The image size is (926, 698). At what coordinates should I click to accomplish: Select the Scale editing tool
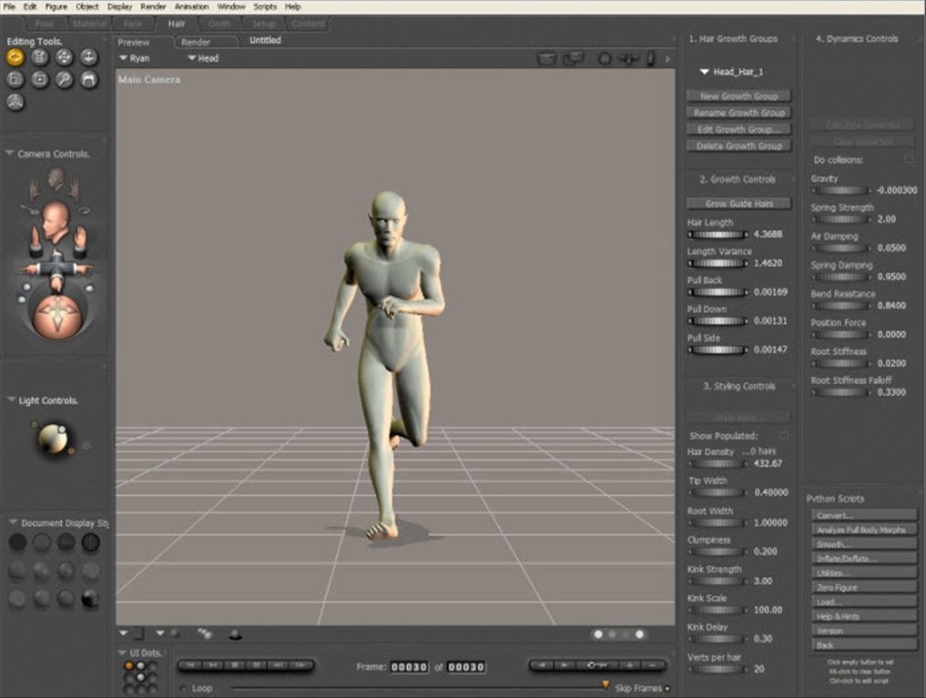pos(15,79)
